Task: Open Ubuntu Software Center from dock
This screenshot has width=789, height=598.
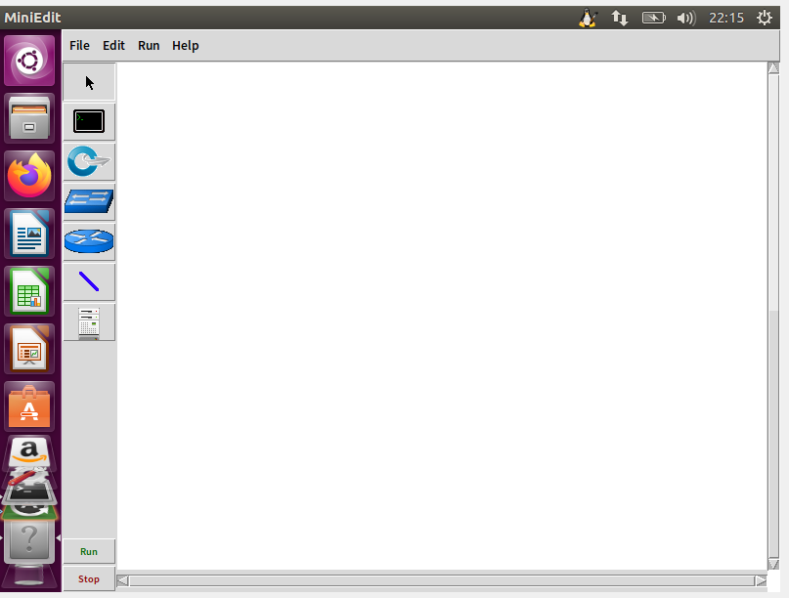Action: [x=29, y=406]
